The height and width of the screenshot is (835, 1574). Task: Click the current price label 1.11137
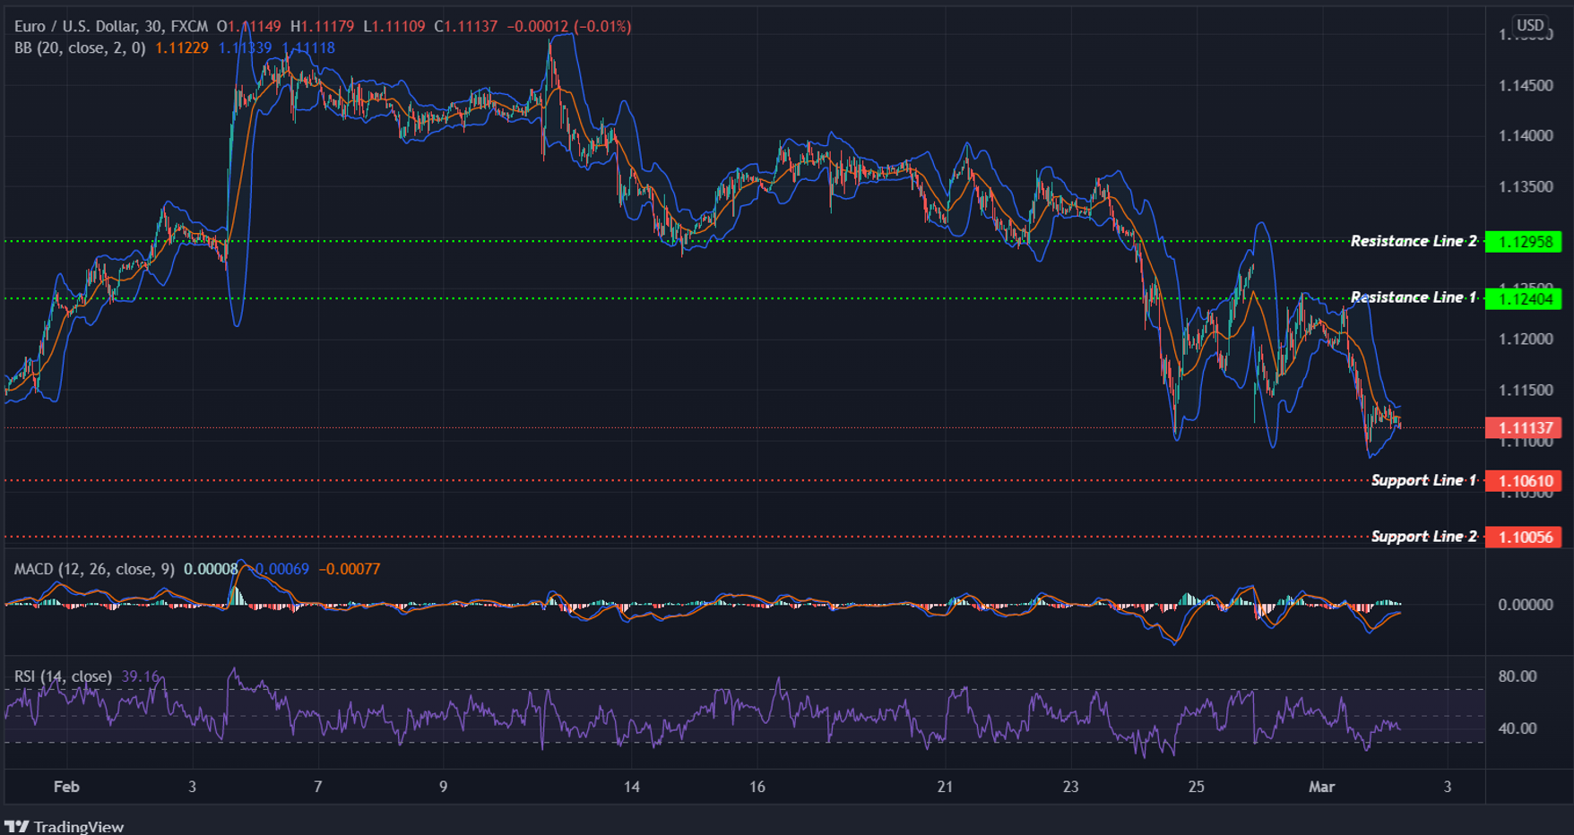coord(1525,428)
